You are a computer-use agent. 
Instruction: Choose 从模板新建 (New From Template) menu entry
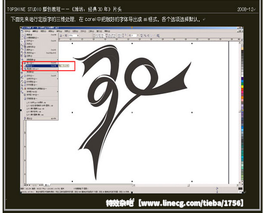[41, 37]
